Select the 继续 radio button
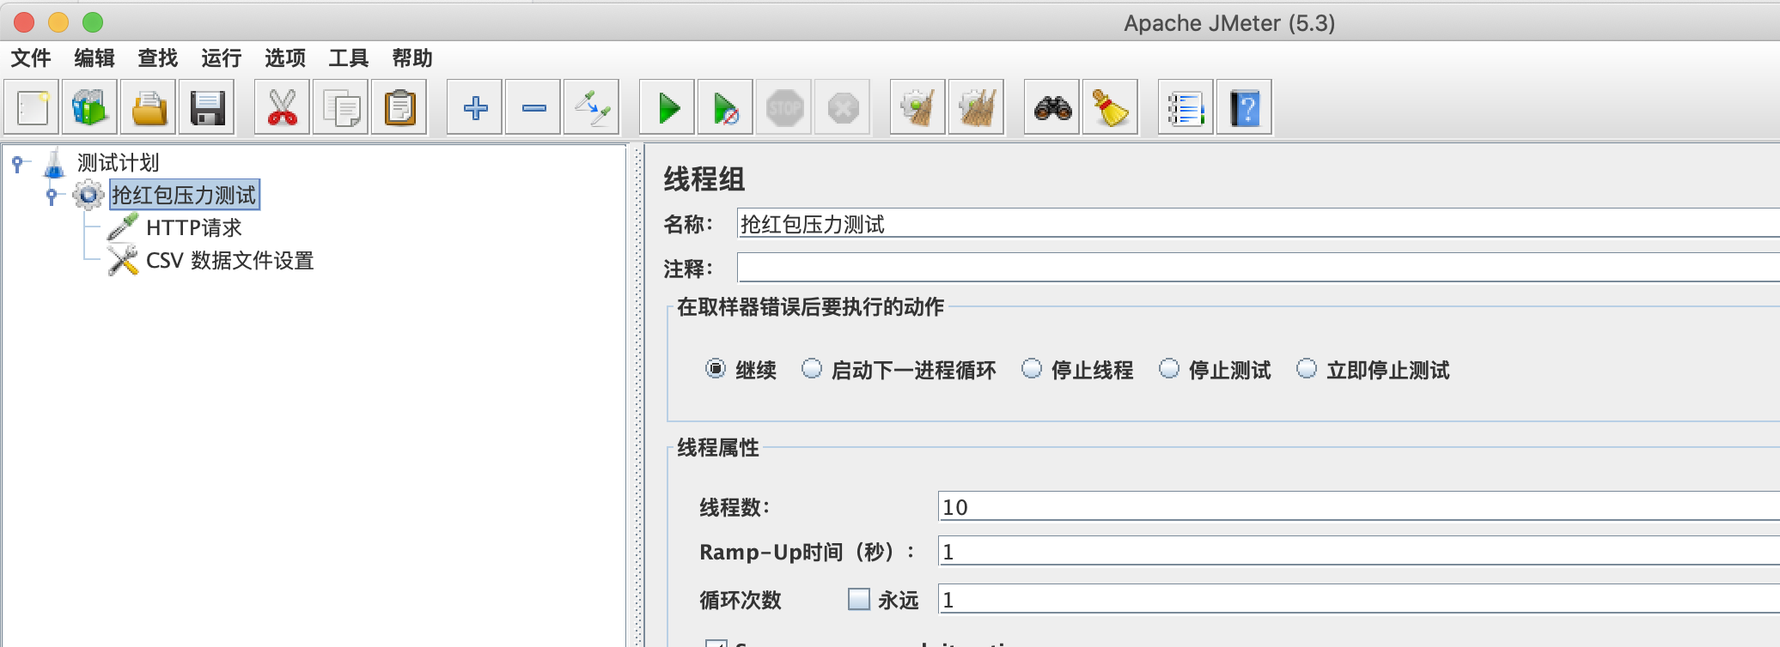The image size is (1780, 647). coord(716,369)
